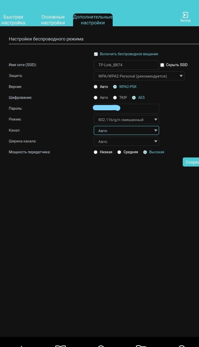Image resolution: width=199 pixels, height=347 pixels.
Task: Switch to Основные настройки tab
Action: click(x=53, y=20)
